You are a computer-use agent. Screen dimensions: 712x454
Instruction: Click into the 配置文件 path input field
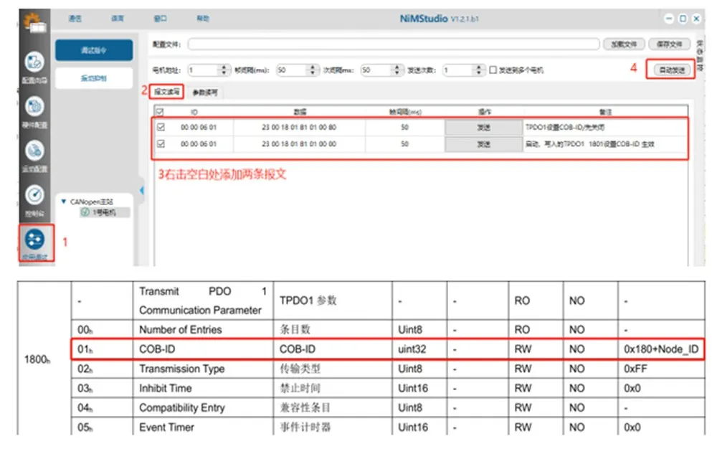[x=393, y=44]
